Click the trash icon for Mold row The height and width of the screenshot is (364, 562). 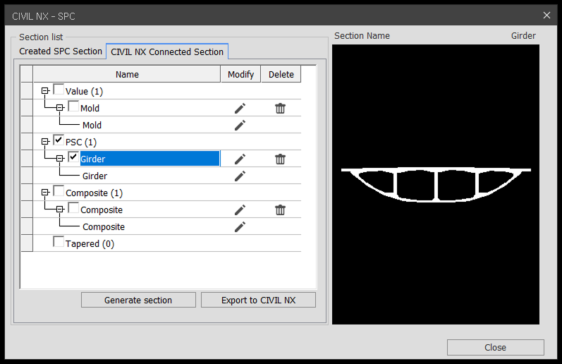tap(280, 109)
